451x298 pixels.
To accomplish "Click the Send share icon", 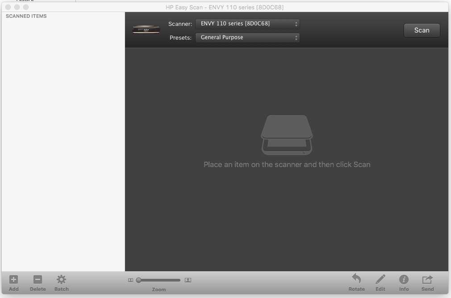I will [x=427, y=279].
